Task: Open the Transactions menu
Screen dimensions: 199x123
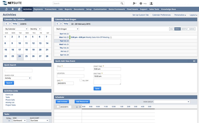Action: click(50, 9)
